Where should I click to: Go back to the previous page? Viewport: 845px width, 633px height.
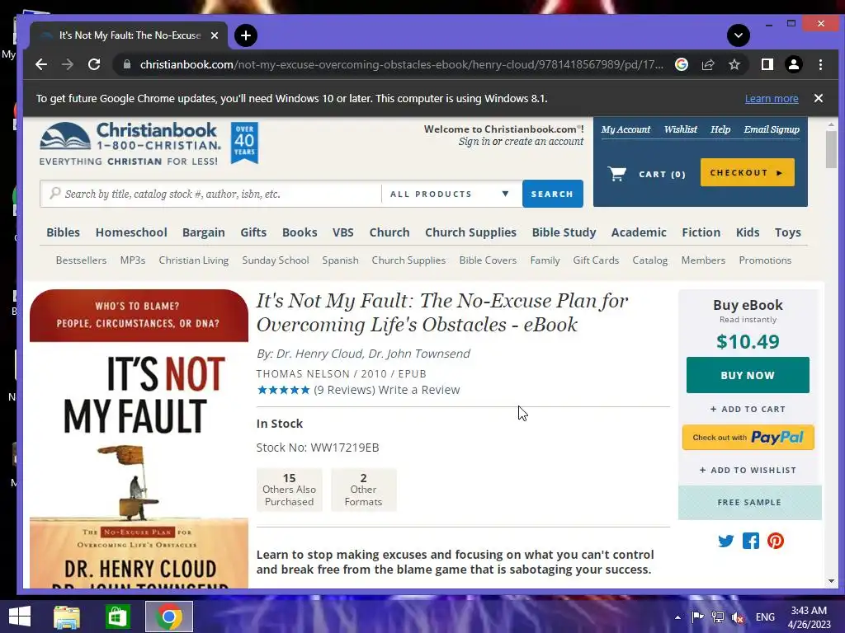click(41, 64)
